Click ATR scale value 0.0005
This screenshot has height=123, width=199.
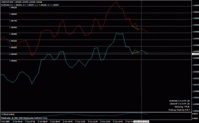[195, 119]
